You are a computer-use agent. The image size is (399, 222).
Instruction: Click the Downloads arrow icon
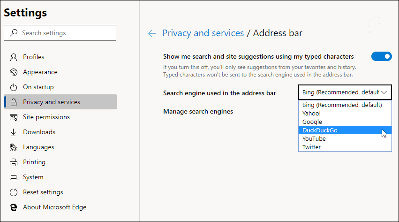coord(14,132)
